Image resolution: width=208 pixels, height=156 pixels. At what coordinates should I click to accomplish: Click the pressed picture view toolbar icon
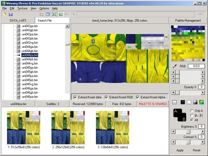point(61,14)
